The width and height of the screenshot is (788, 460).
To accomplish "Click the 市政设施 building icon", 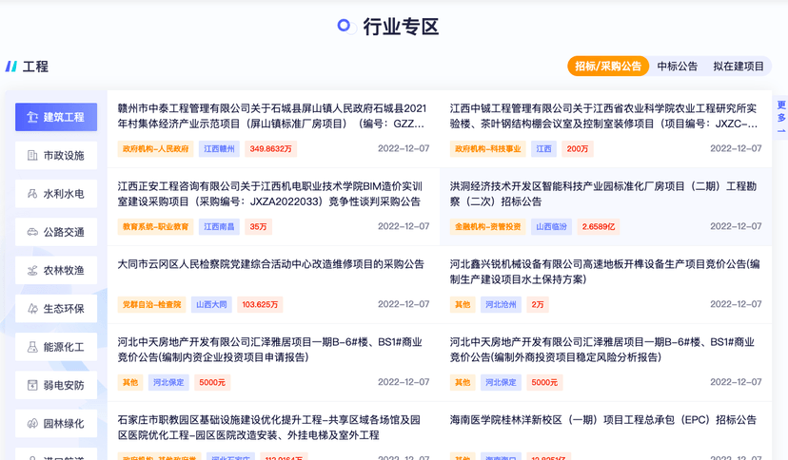I will [32, 156].
